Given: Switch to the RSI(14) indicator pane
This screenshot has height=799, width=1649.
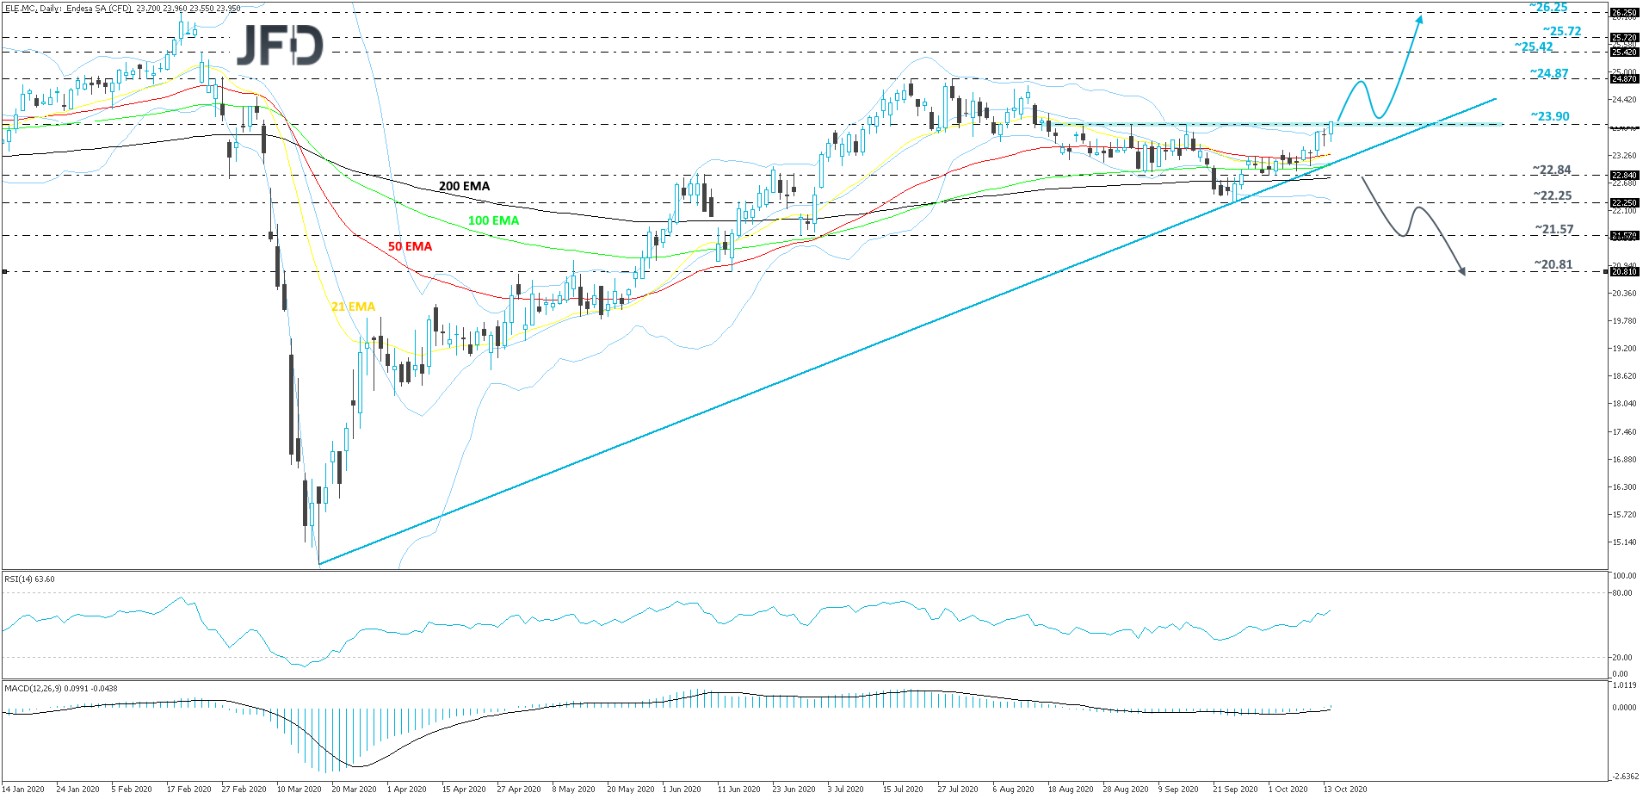Looking at the screenshot, I should [x=30, y=579].
